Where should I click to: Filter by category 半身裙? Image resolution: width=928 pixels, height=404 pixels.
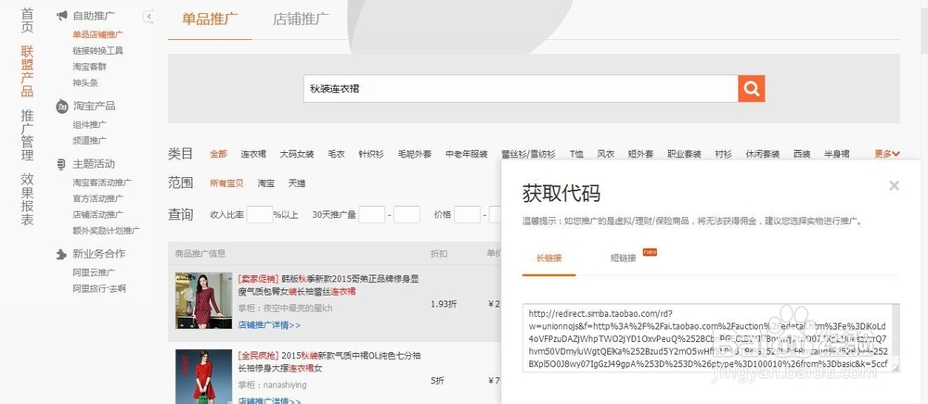(837, 154)
